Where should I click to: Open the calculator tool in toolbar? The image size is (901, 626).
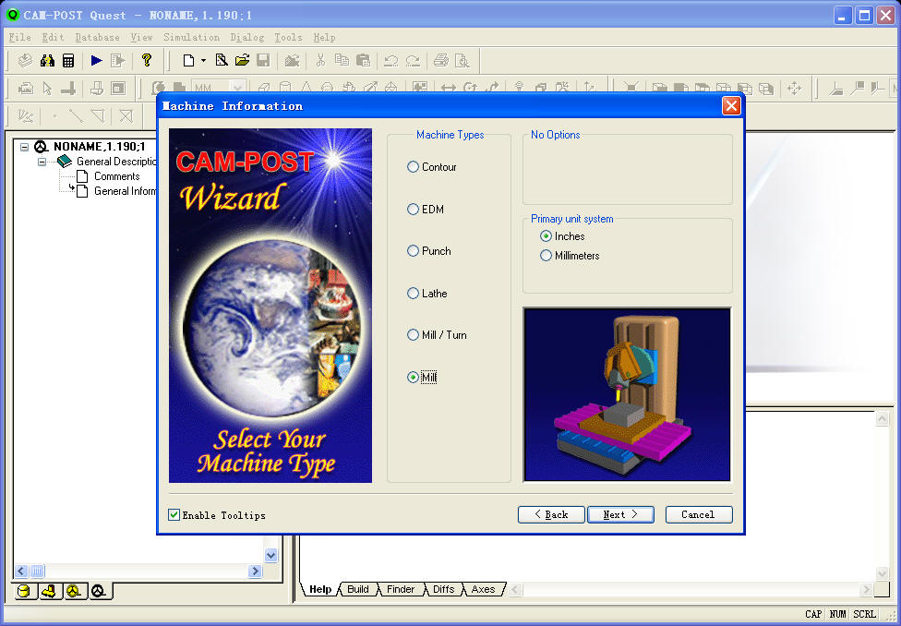coord(68,60)
